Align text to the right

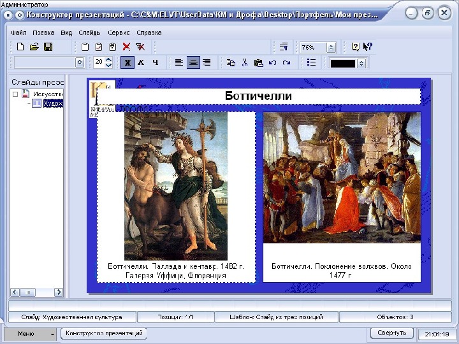pos(207,62)
